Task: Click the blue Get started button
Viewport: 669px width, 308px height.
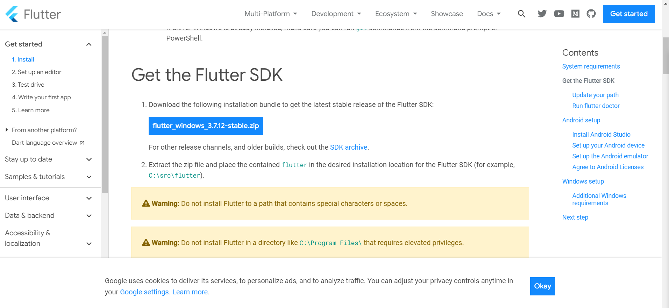Action: click(x=628, y=14)
